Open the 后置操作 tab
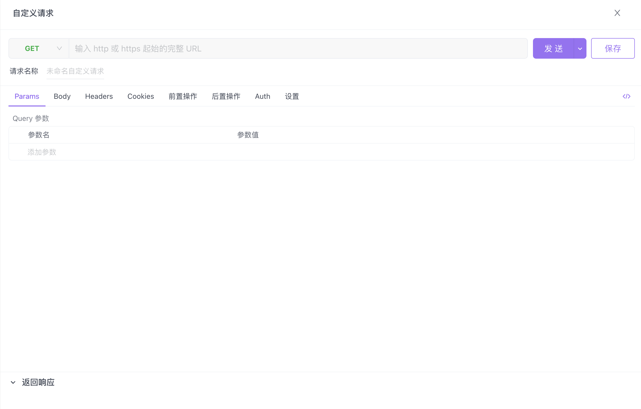The image size is (641, 409). click(226, 96)
